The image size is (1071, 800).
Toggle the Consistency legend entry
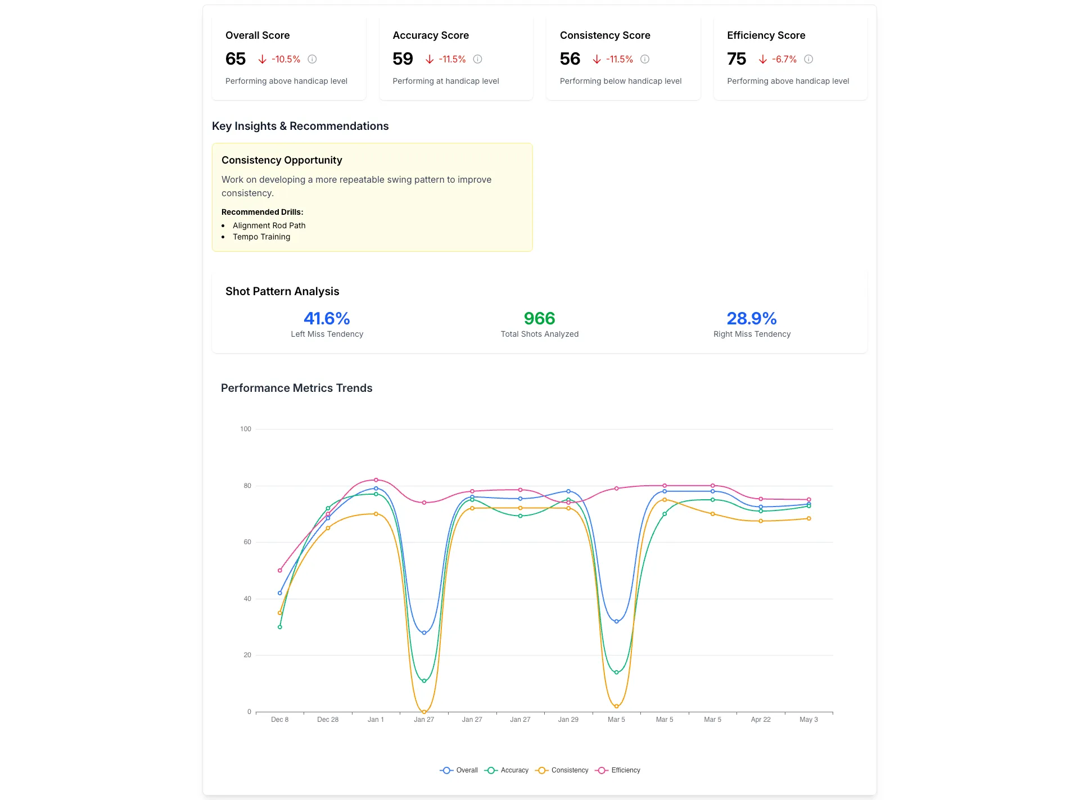click(562, 770)
